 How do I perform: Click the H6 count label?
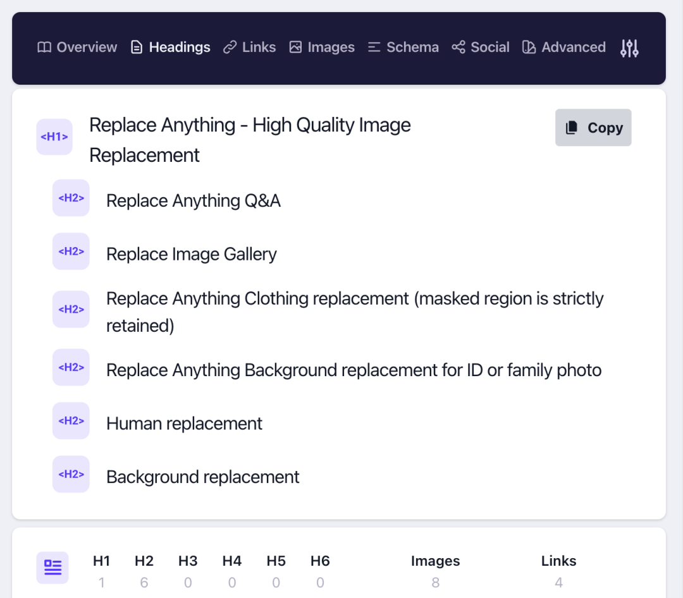pos(320,561)
